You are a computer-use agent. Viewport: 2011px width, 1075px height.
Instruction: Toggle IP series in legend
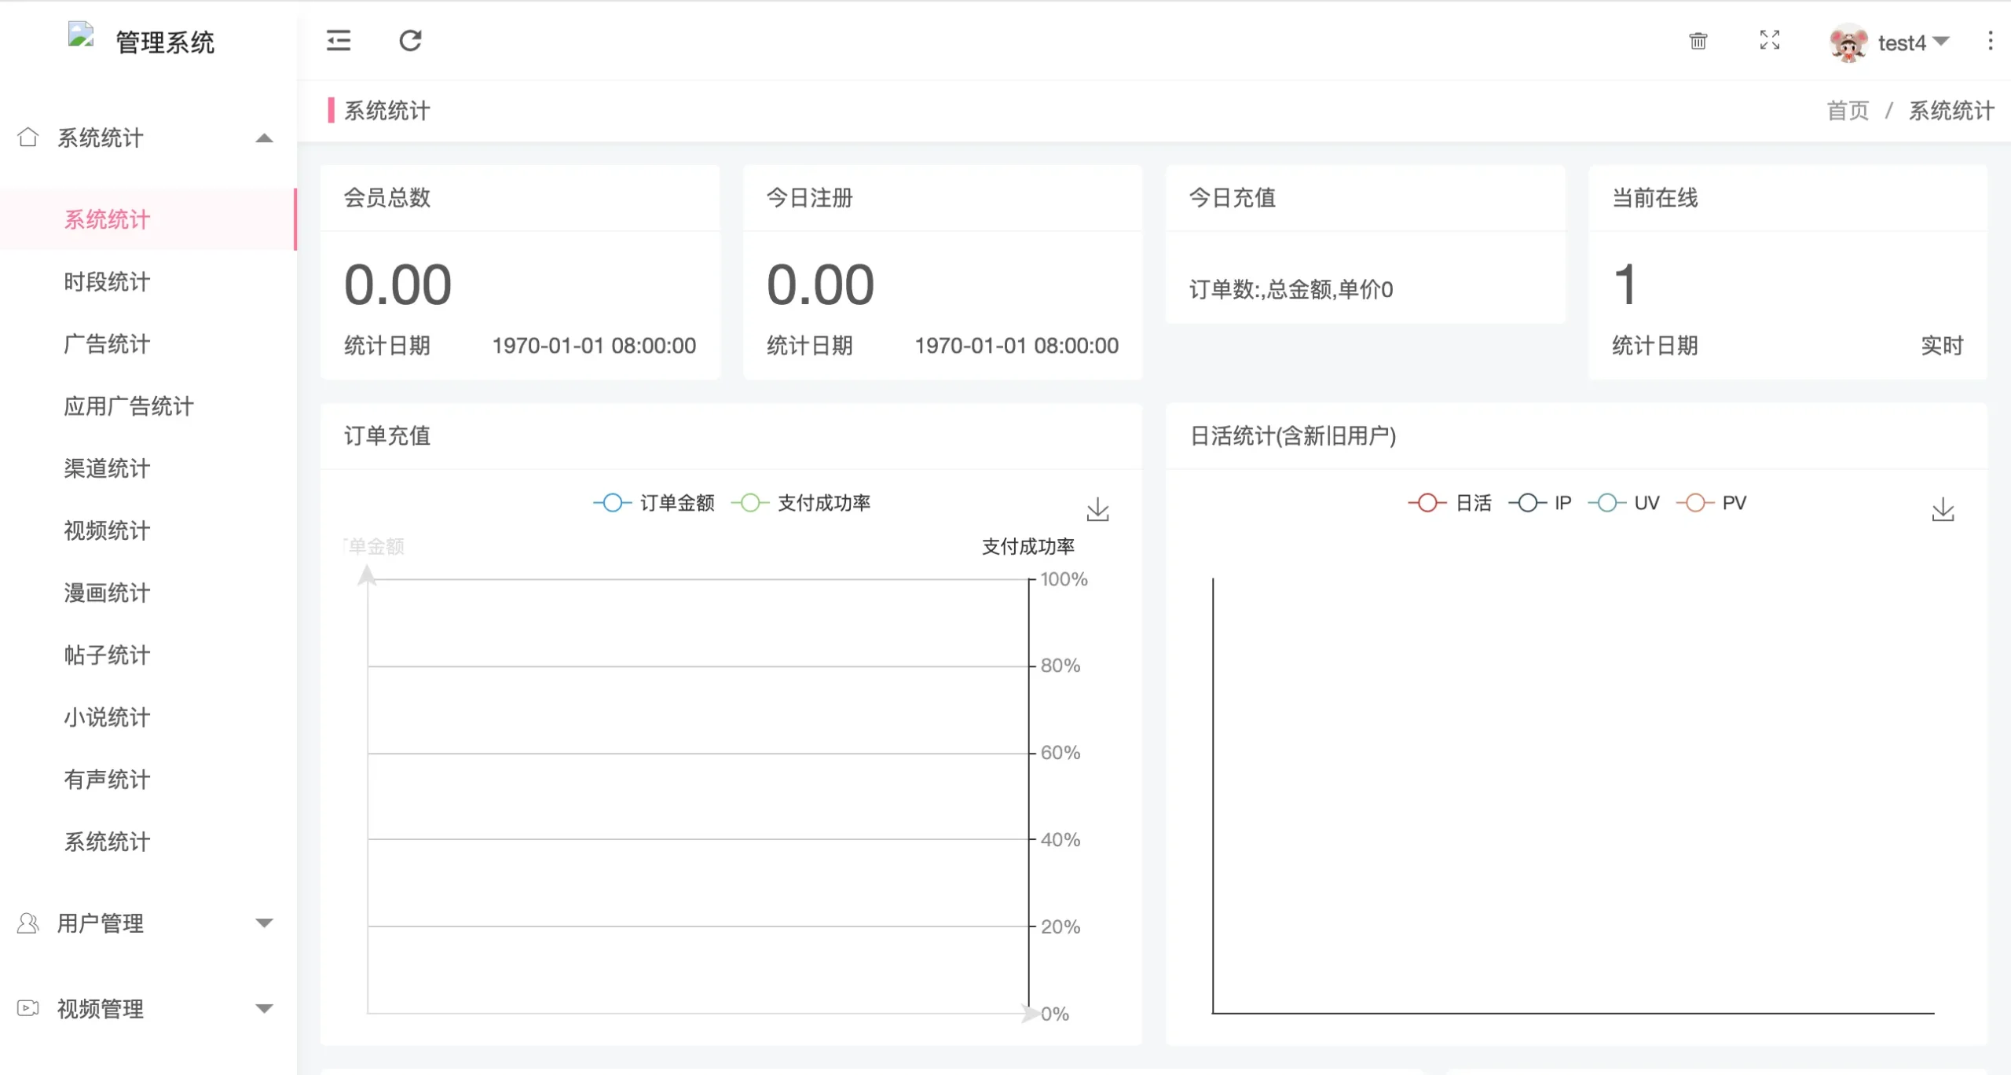[x=1540, y=503]
